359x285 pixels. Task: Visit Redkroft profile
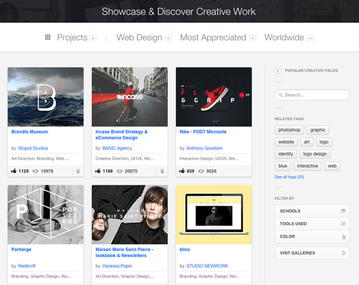click(27, 266)
